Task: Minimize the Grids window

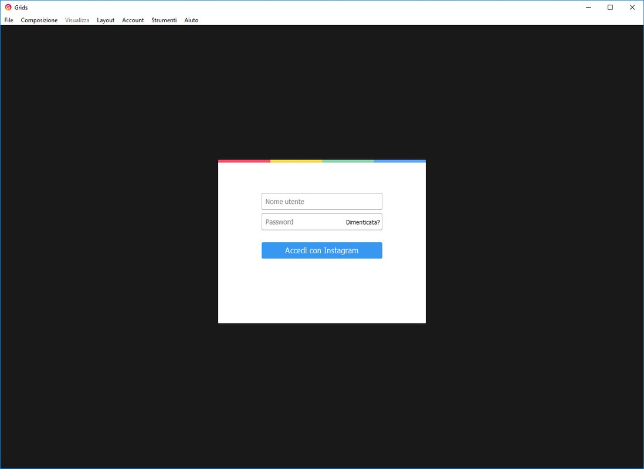Action: [x=588, y=8]
